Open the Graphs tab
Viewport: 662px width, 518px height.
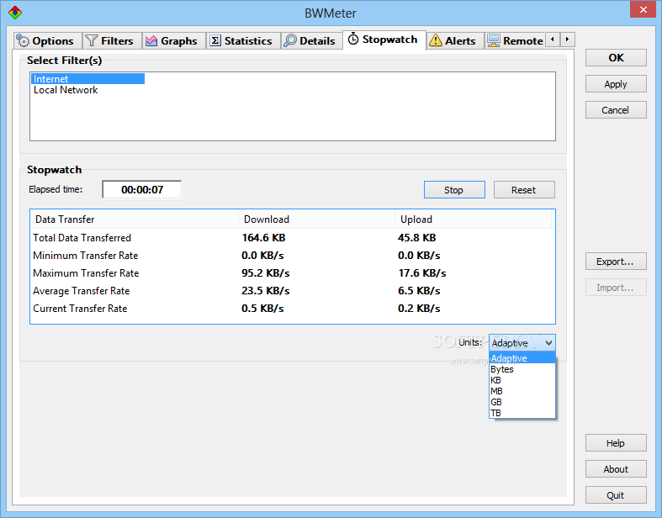[x=174, y=41]
